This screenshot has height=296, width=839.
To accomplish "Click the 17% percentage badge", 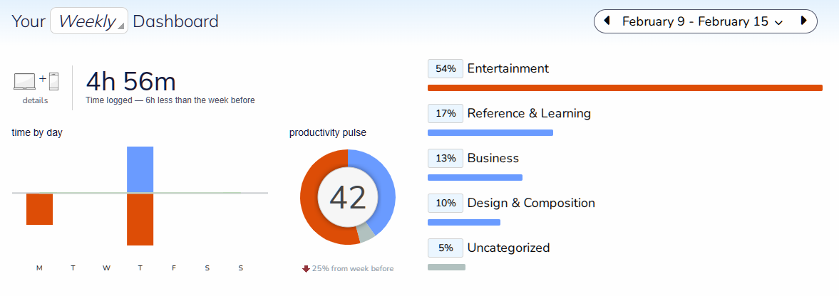I will pyautogui.click(x=446, y=113).
